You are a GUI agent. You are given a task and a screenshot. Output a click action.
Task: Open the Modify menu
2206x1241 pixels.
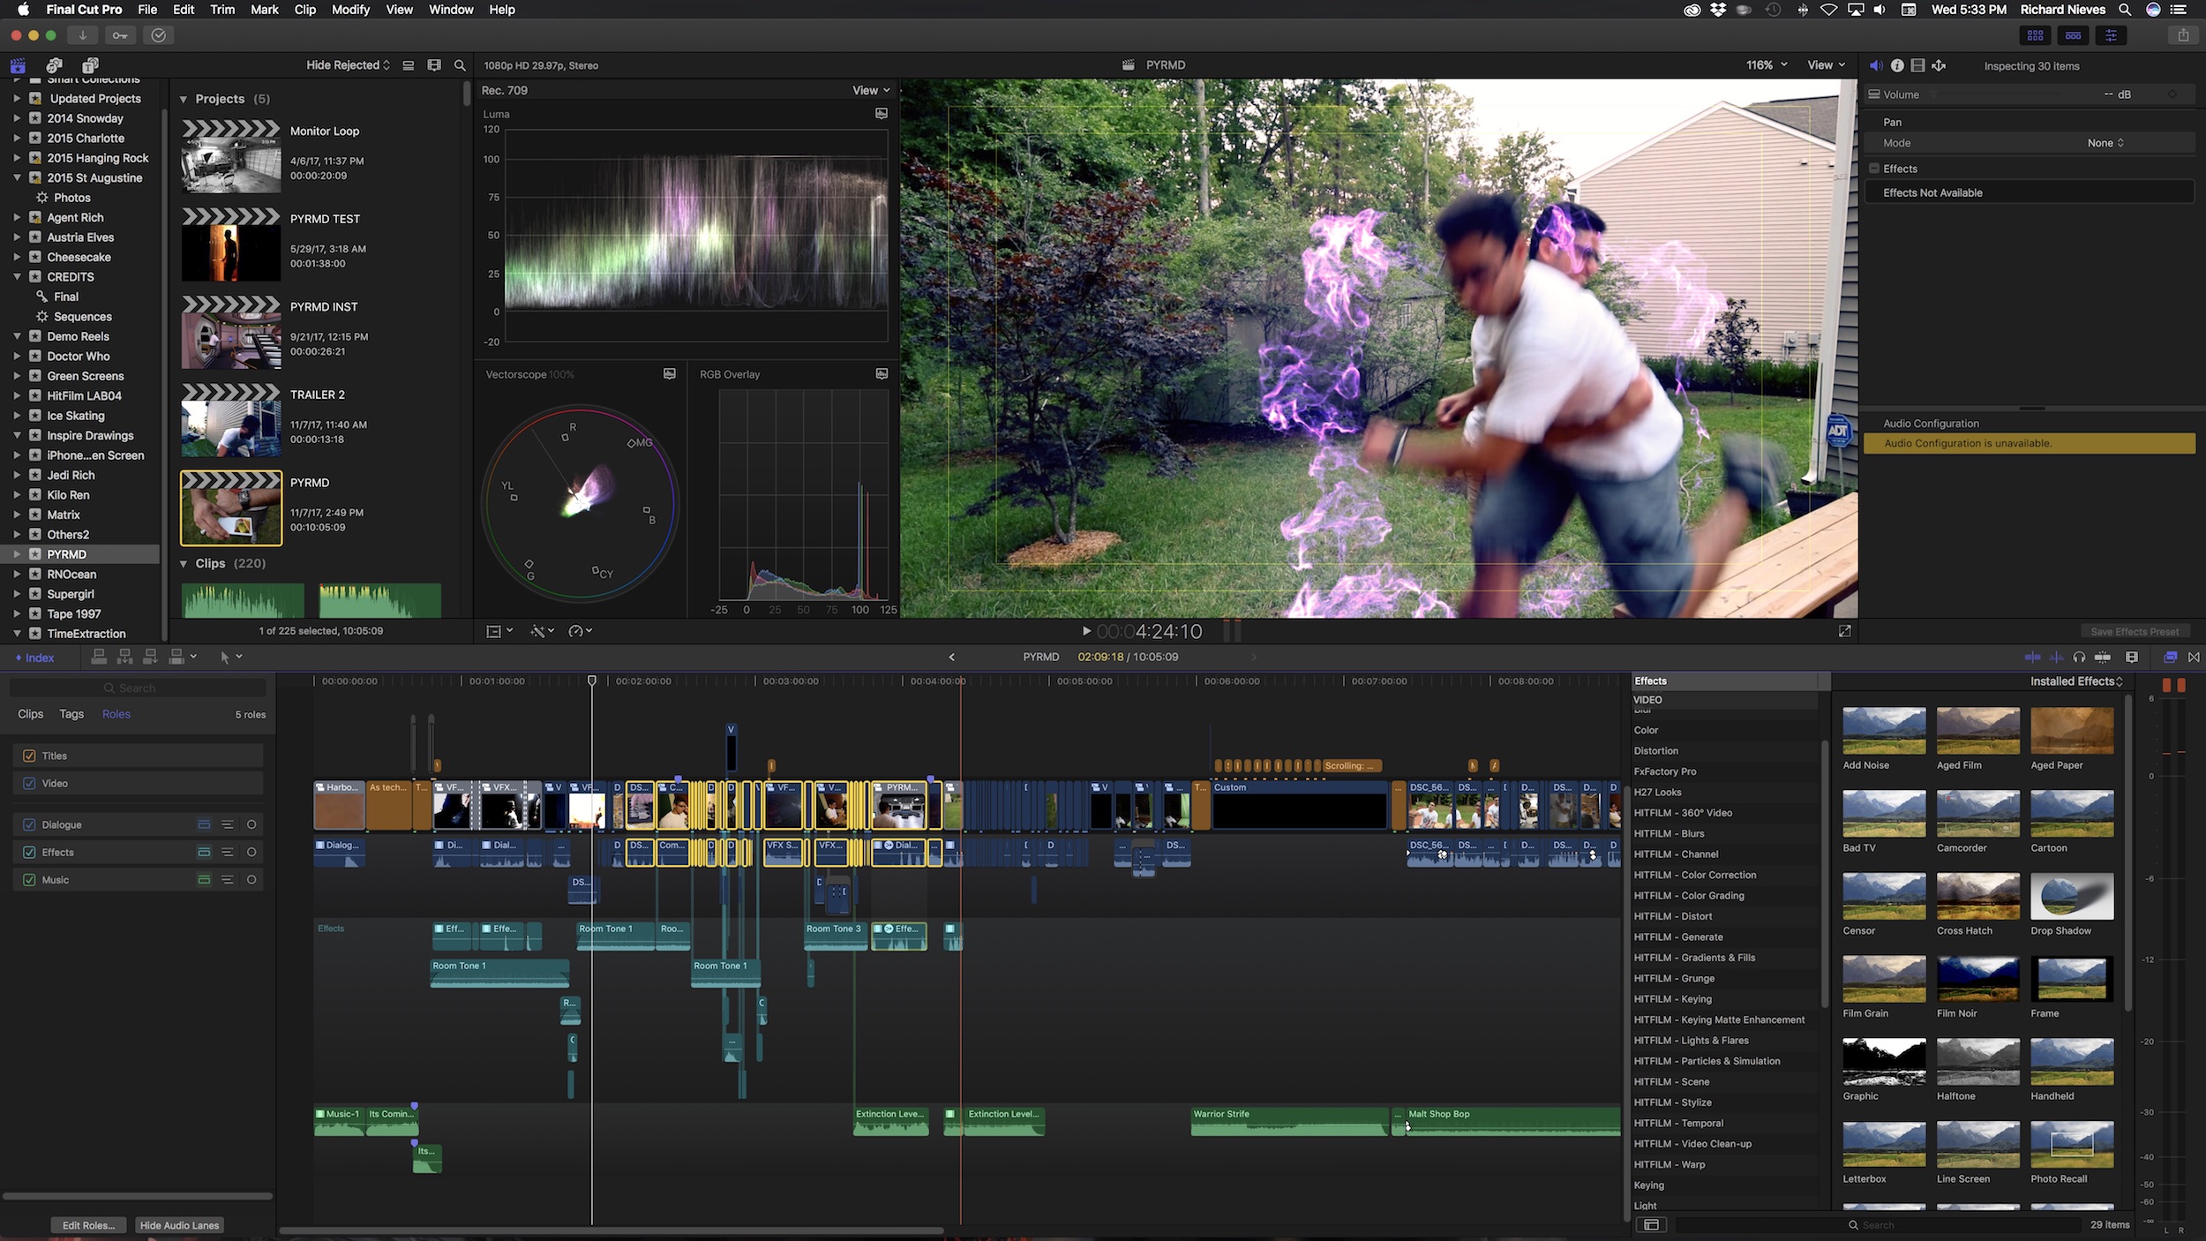pyautogui.click(x=350, y=10)
